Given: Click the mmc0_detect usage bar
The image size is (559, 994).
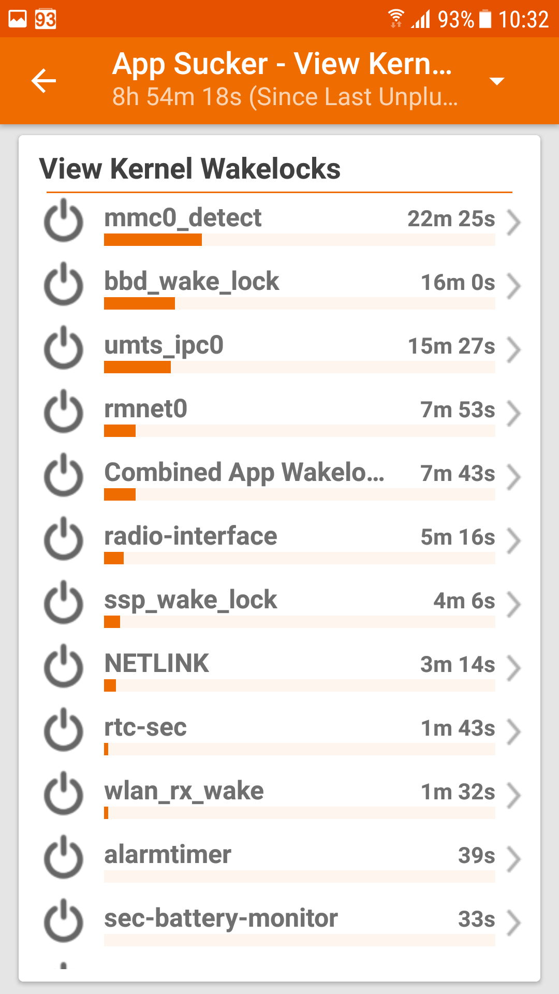Looking at the screenshot, I should (x=299, y=240).
